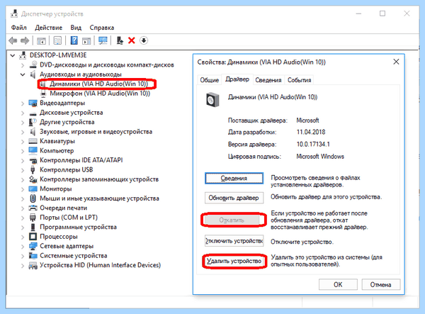The image size is (425, 314).
Task: Select the Мыши mouse category icon
Action: (x=33, y=198)
